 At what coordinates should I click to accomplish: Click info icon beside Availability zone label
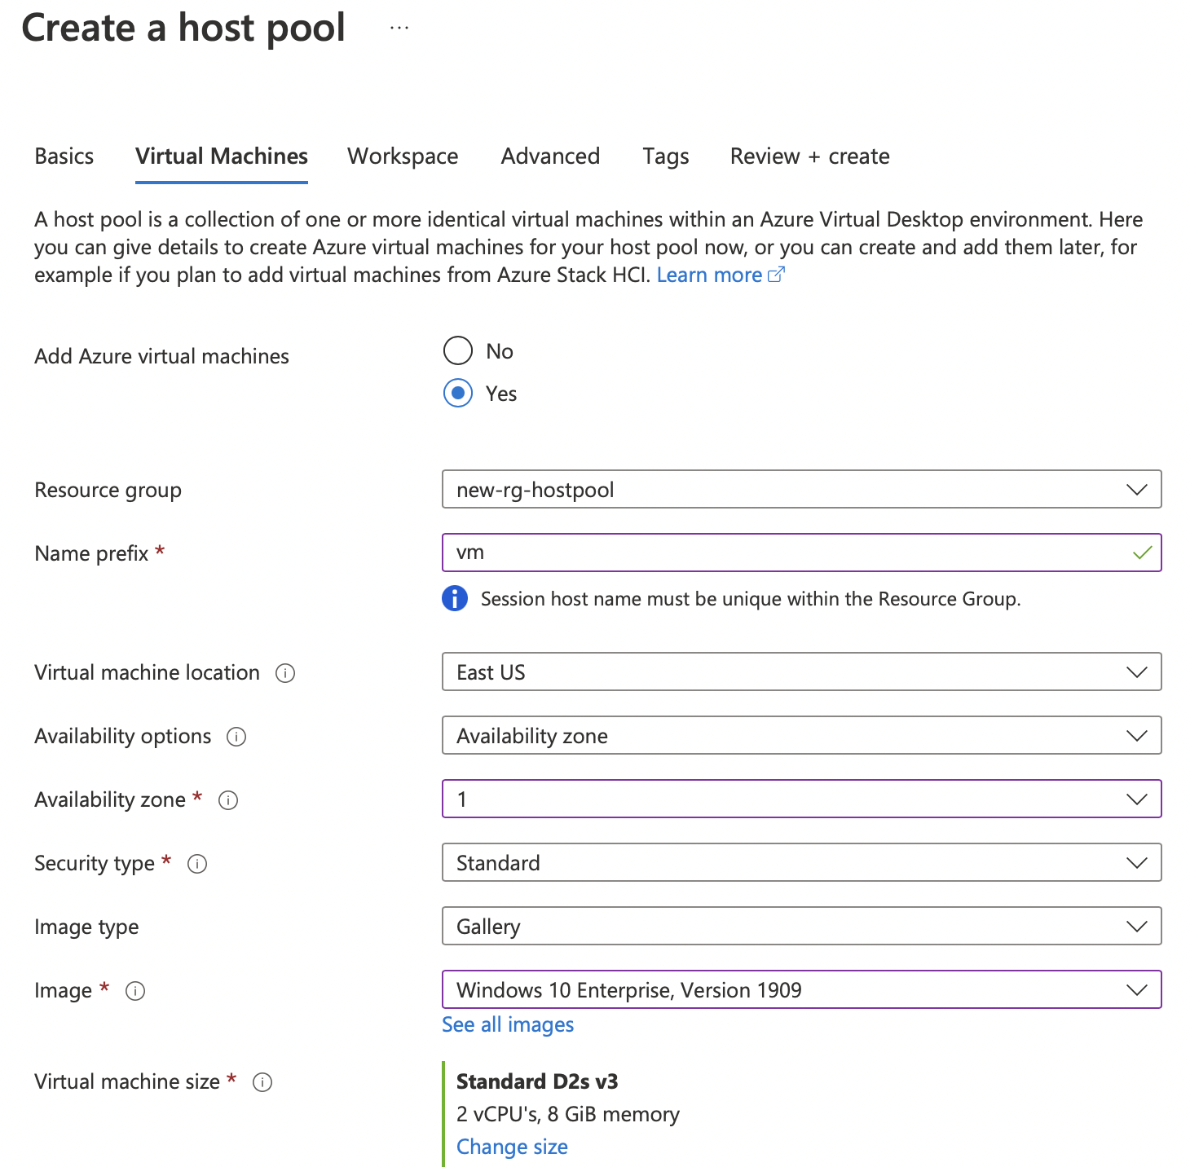[x=228, y=800]
